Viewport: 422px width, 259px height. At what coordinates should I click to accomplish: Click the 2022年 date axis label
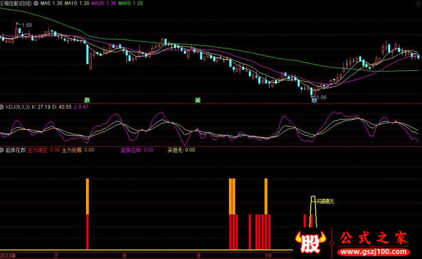[8, 256]
